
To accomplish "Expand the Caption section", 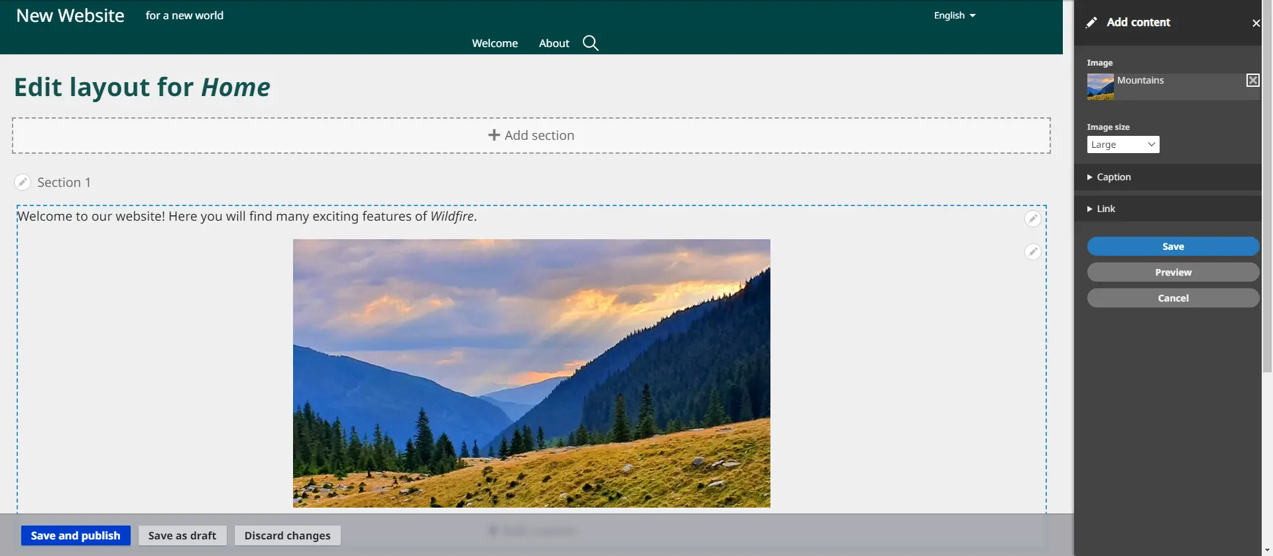I will (x=1113, y=177).
